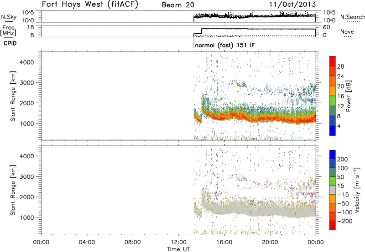This screenshot has height=252, width=365.
Task: Click the 'Velocity [m s-1]' colorbar label
Action: (x=357, y=190)
